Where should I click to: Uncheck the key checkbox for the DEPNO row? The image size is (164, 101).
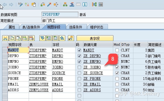[x=79, y=56]
